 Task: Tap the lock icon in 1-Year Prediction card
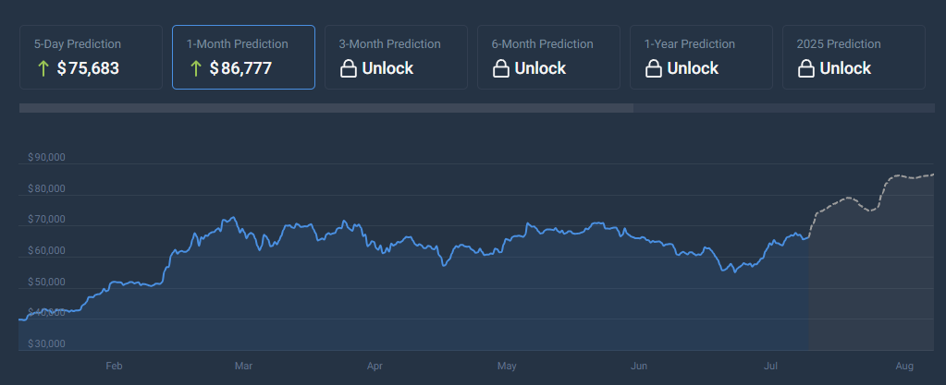click(x=653, y=68)
